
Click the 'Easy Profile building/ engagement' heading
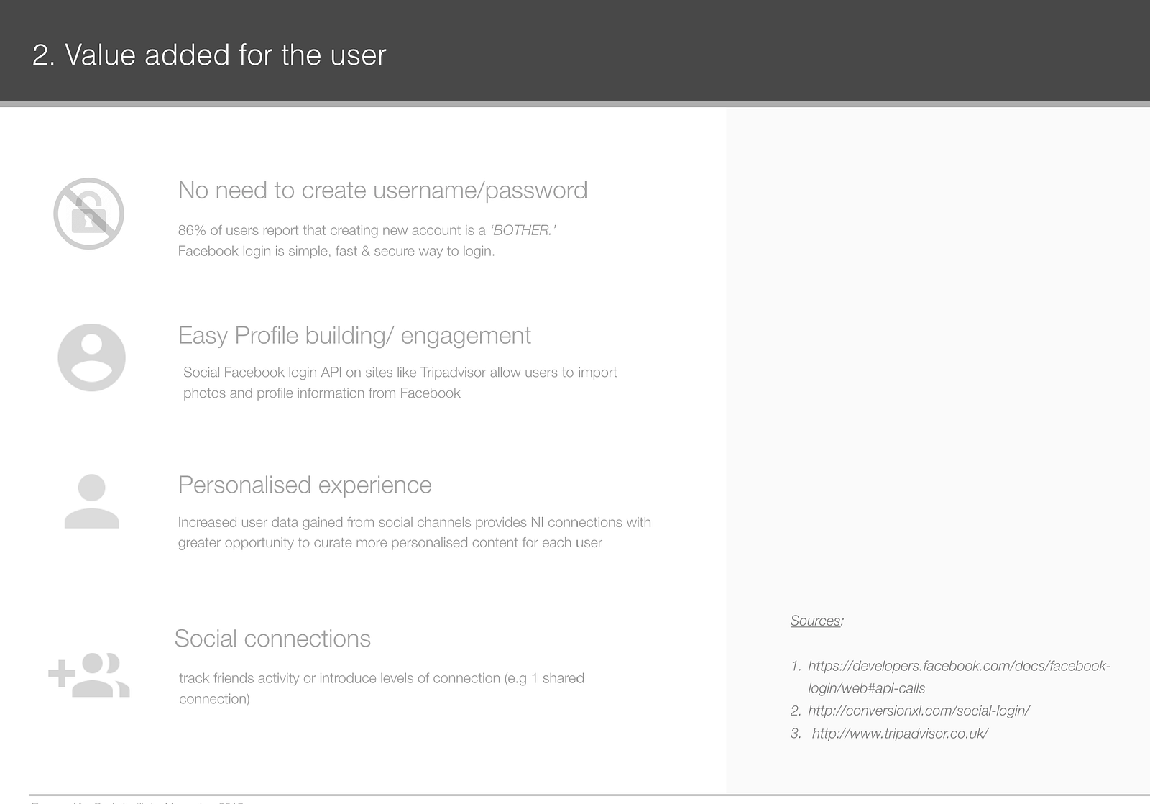(354, 336)
